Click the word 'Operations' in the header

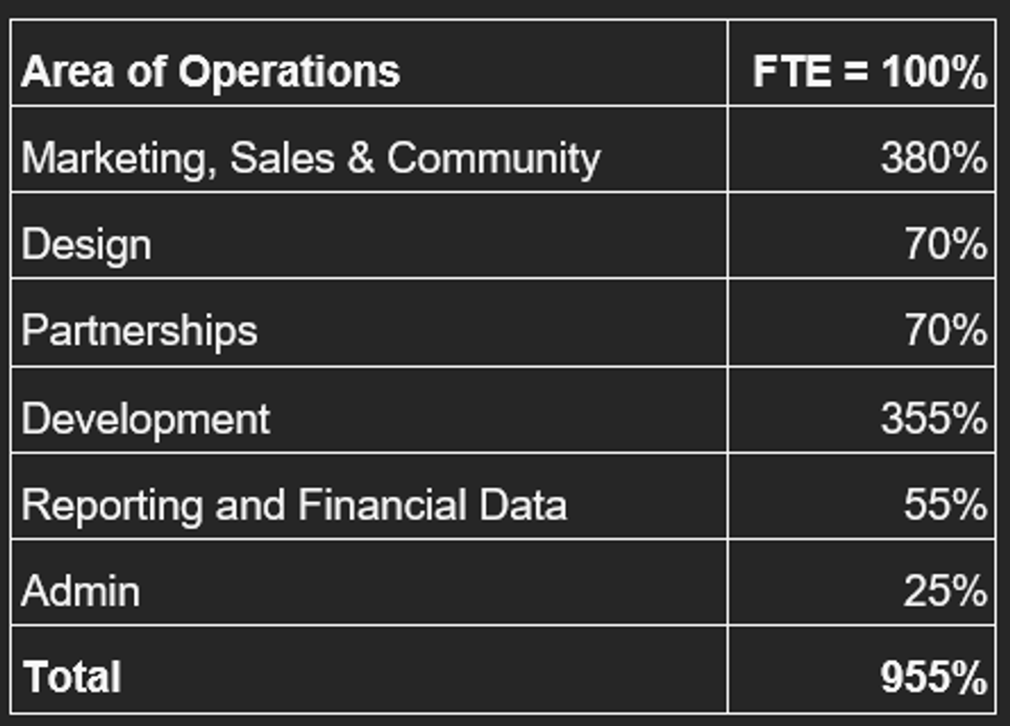[x=289, y=71]
